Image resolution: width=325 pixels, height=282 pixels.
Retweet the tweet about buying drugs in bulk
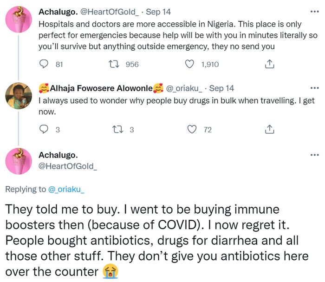pyautogui.click(x=118, y=129)
